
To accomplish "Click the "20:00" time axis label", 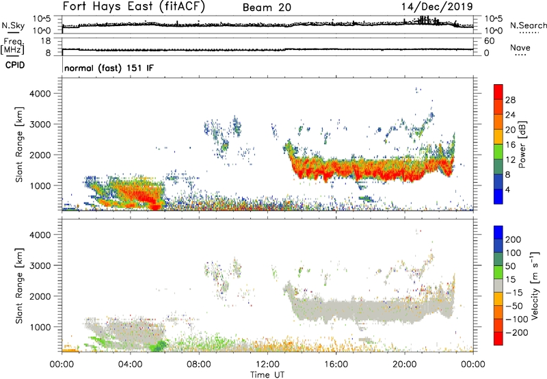I will click(x=404, y=365).
